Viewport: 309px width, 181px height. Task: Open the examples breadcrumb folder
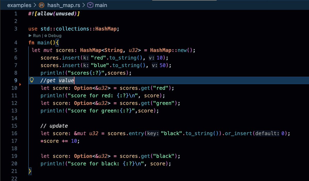click(19, 5)
